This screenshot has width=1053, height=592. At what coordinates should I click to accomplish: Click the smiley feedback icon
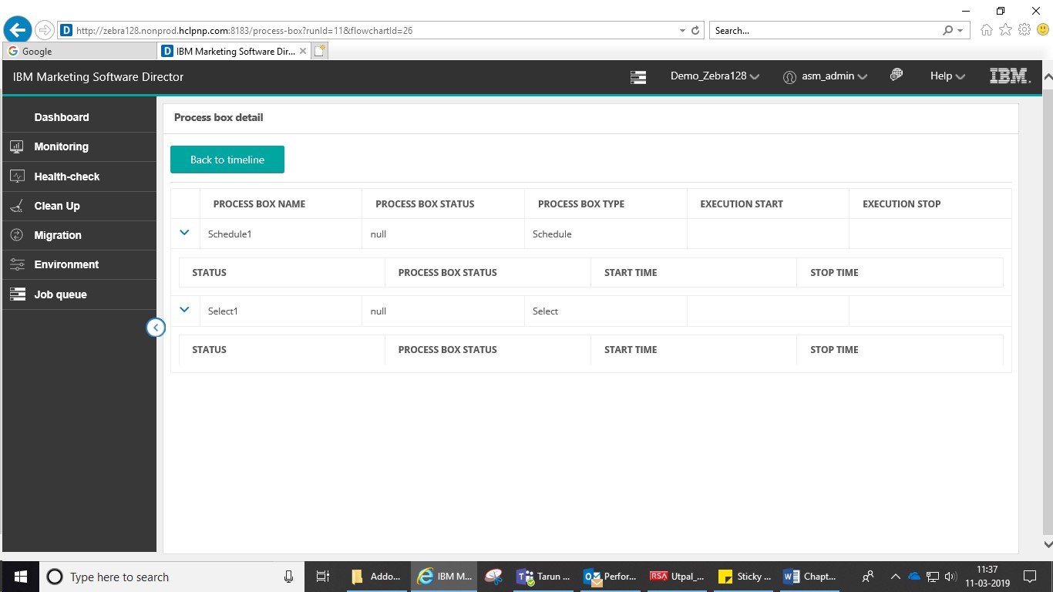click(x=1043, y=30)
